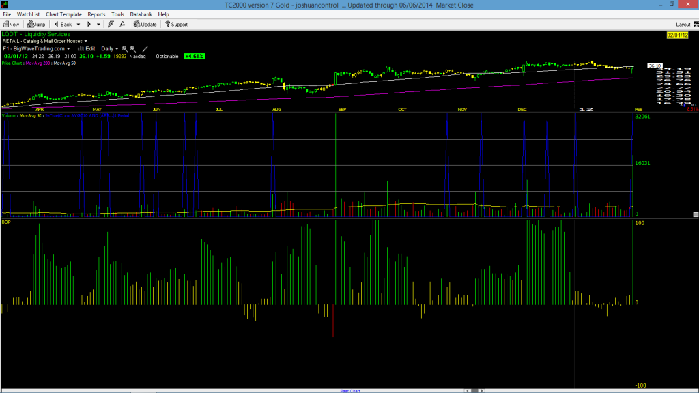
Task: Click the lightning bolt scan icon
Action: [x=111, y=25]
